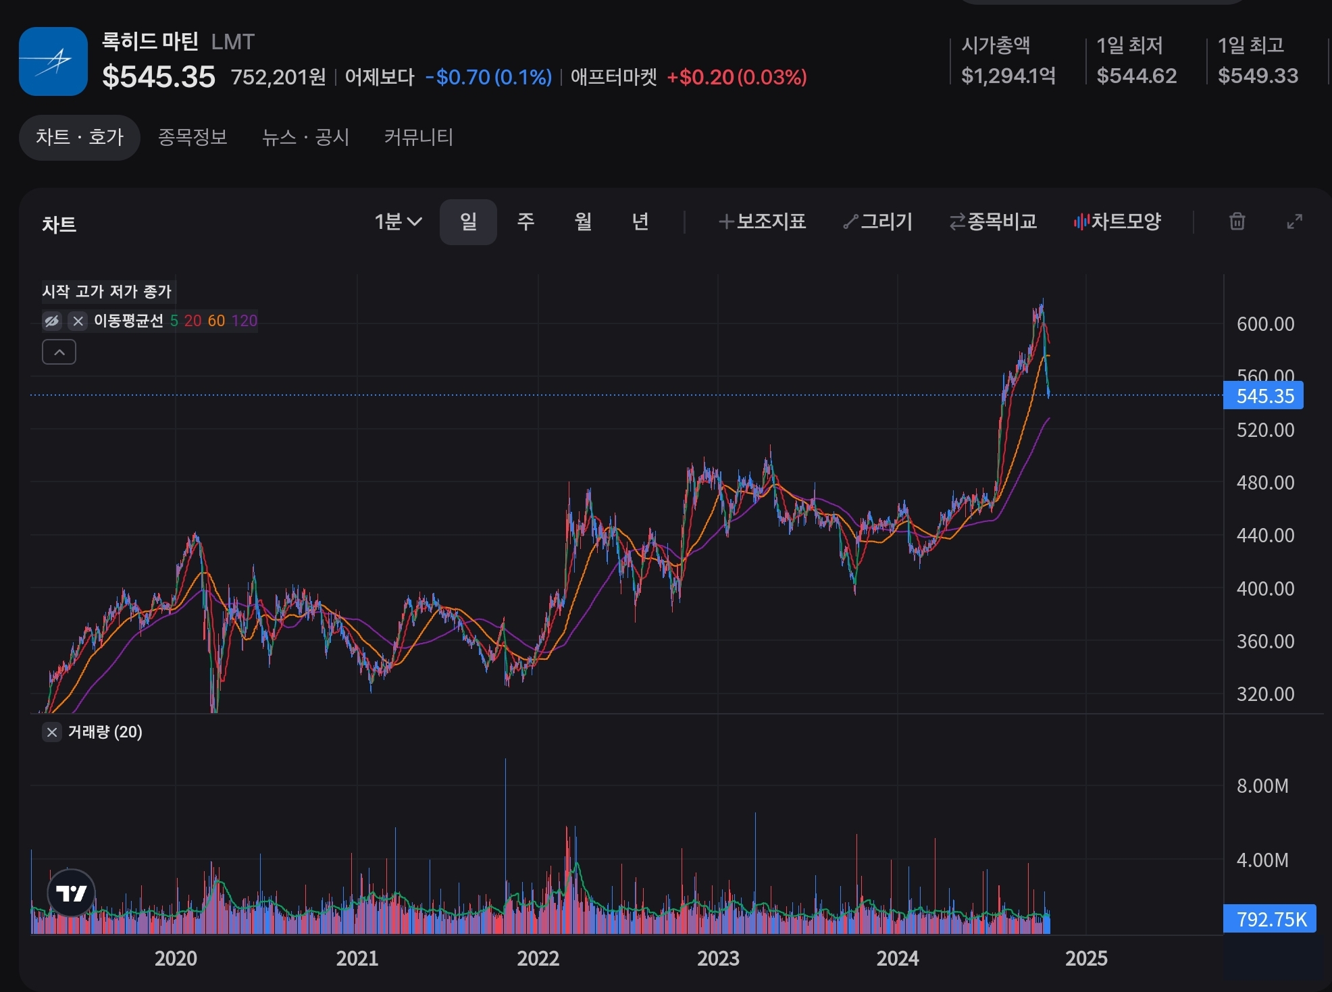Image resolution: width=1332 pixels, height=992 pixels.
Task: Remove the 거래량 volume indicator
Action: point(52,732)
